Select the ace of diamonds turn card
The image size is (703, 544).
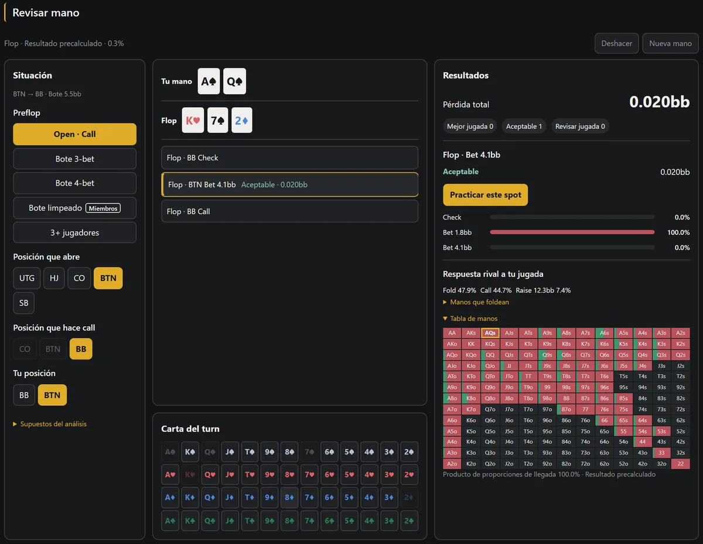(x=170, y=497)
